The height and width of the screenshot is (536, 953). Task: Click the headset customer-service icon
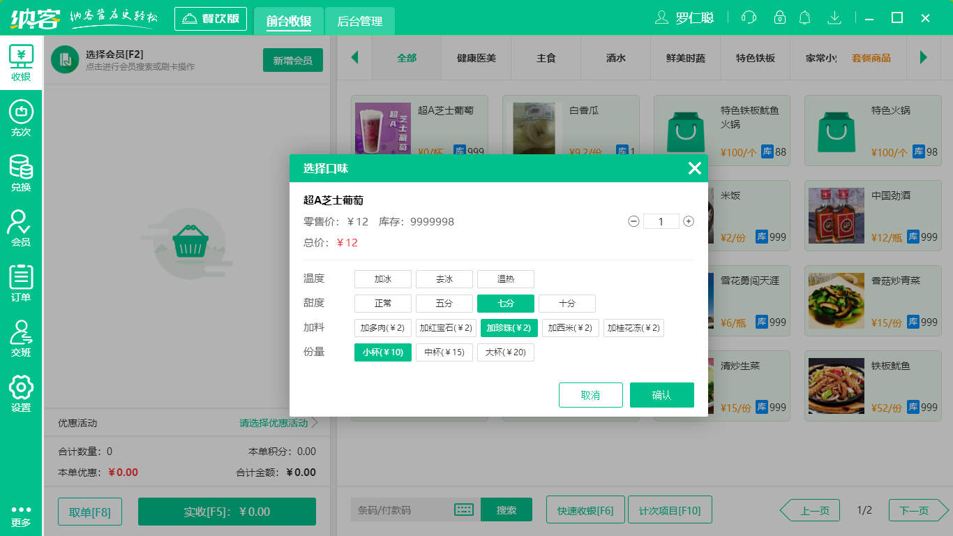coord(748,17)
